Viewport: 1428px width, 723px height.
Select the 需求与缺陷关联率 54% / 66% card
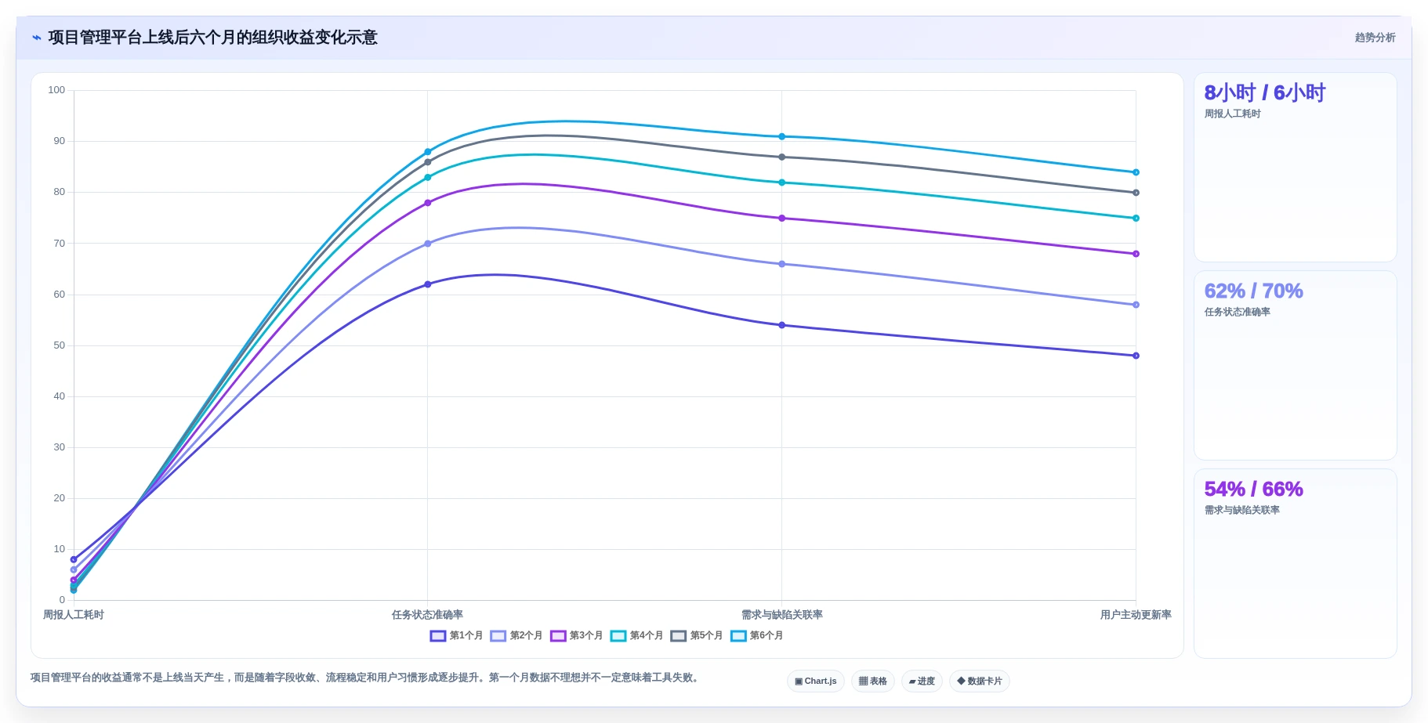point(1295,563)
